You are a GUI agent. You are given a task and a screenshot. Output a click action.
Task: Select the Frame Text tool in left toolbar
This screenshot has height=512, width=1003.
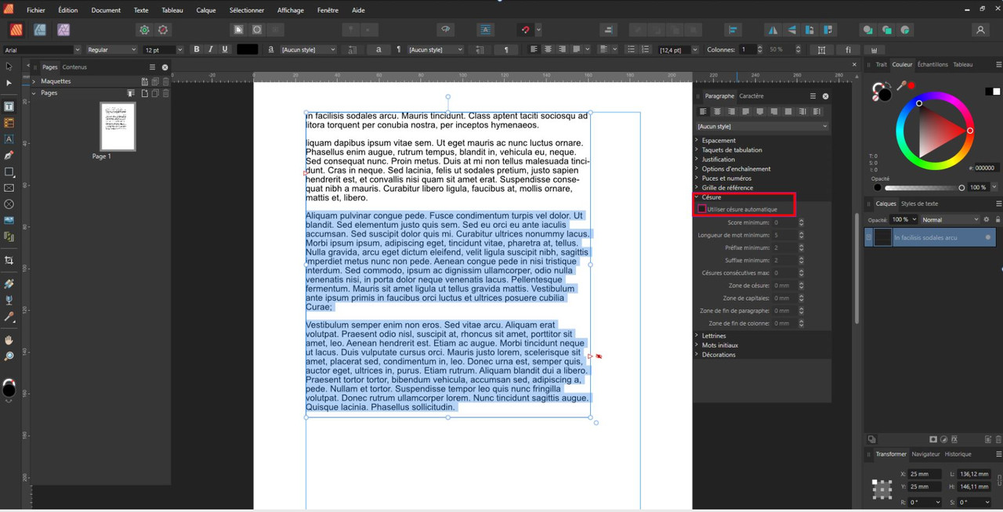(9, 106)
